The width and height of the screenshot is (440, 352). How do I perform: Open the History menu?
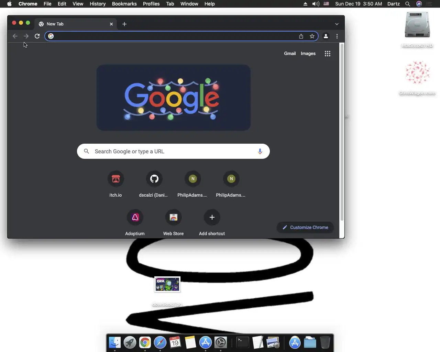tap(98, 4)
